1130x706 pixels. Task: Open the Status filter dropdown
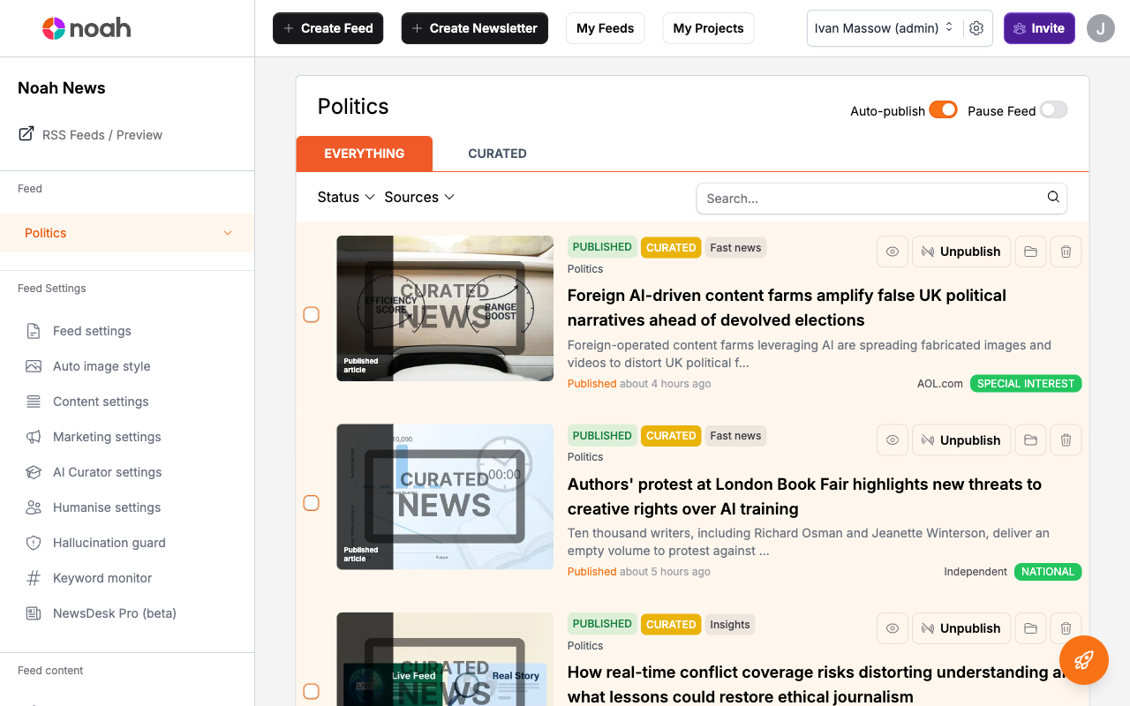coord(344,197)
